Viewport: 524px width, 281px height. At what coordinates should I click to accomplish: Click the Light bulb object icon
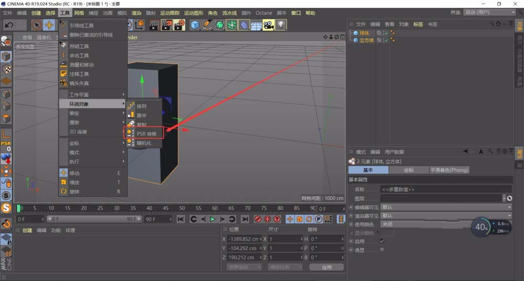[281, 25]
